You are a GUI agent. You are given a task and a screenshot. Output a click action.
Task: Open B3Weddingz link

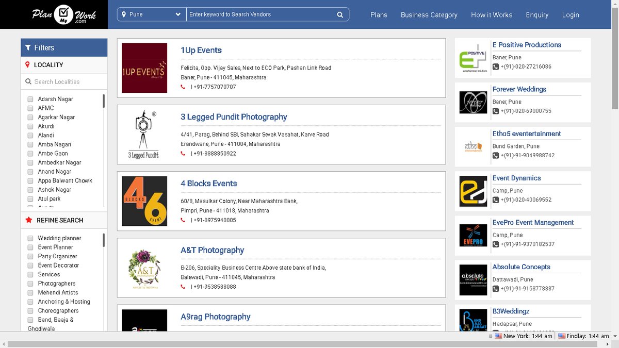(511, 311)
